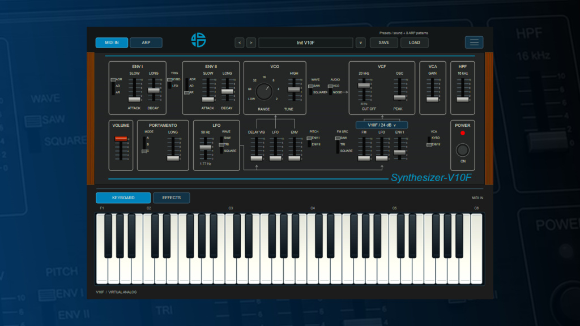This screenshot has width=580, height=326.
Task: Click the VCA GAIN slider handle
Action: [x=432, y=100]
